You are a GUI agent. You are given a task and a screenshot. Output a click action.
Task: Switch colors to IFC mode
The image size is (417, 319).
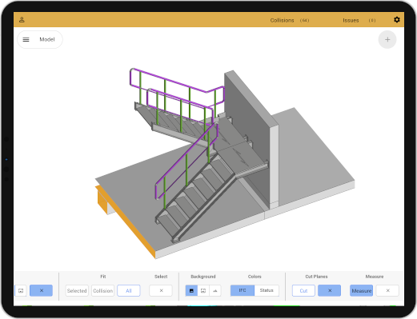[x=243, y=290]
